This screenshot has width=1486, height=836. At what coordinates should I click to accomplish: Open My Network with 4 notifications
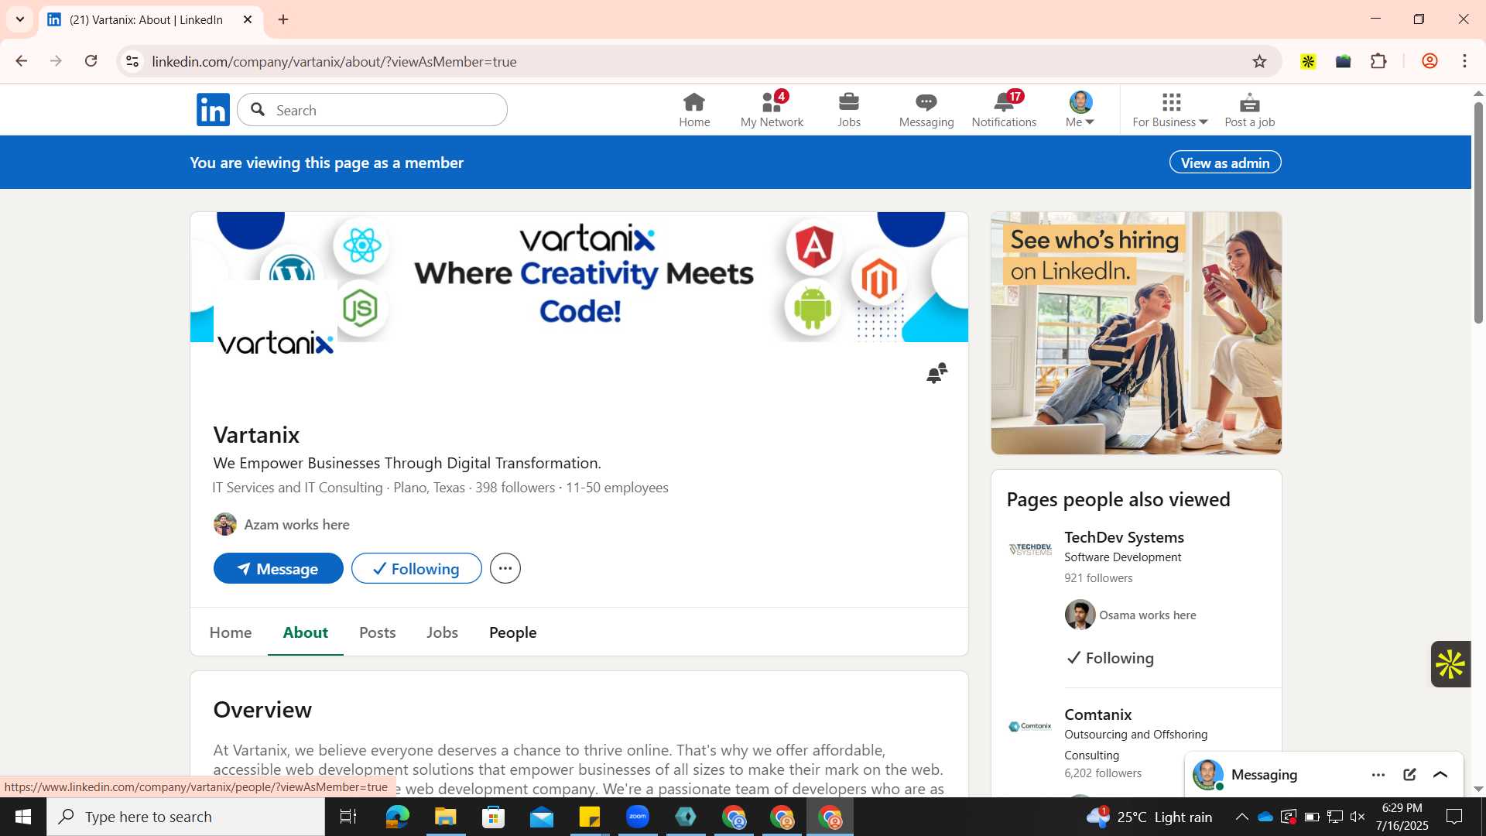click(772, 110)
